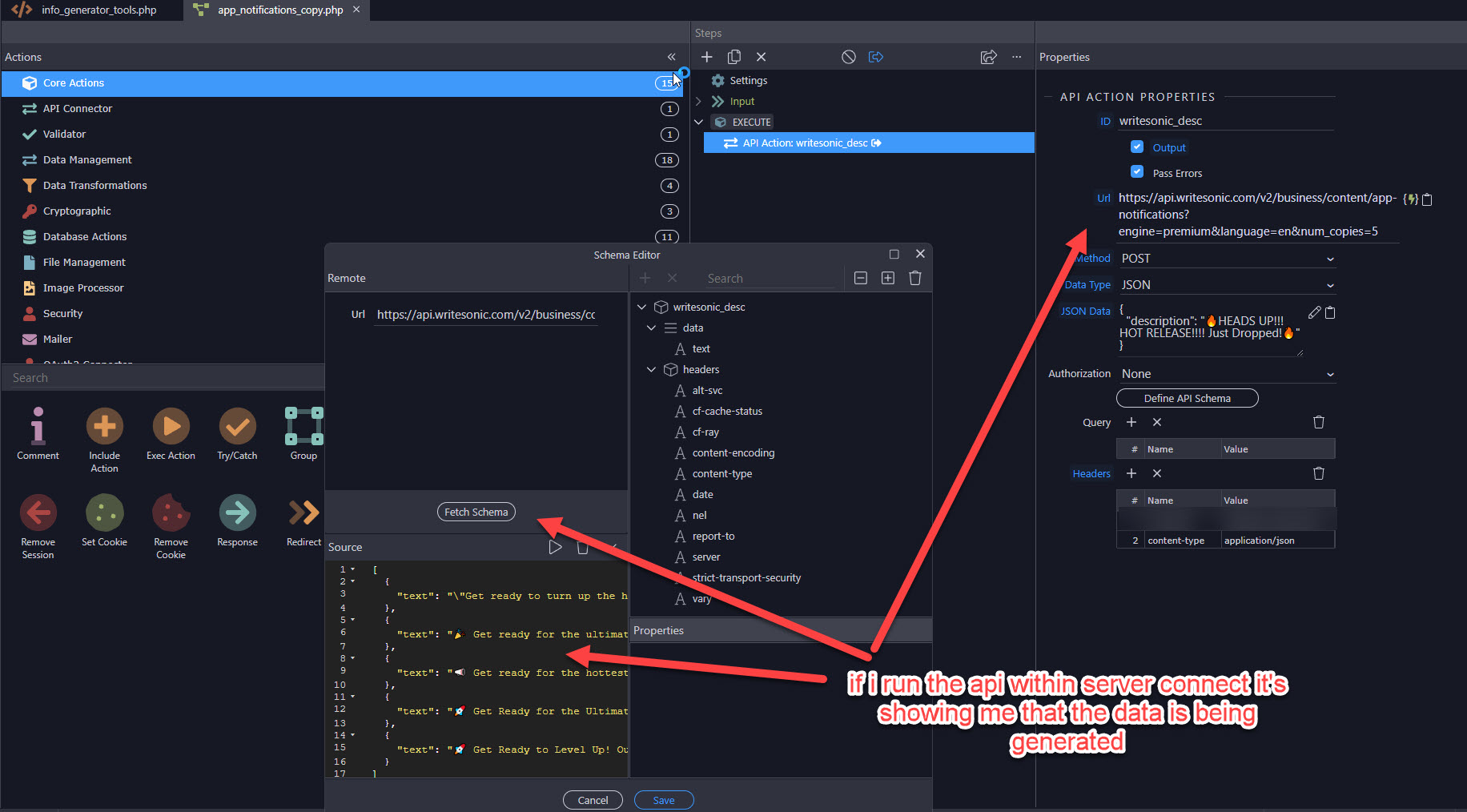Image resolution: width=1467 pixels, height=812 pixels.
Task: Open the Data Management actions category
Action: point(342,160)
